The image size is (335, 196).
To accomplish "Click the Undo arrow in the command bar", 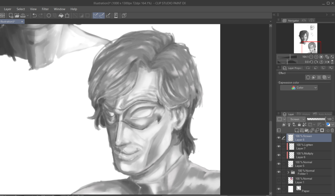I will (35, 16).
